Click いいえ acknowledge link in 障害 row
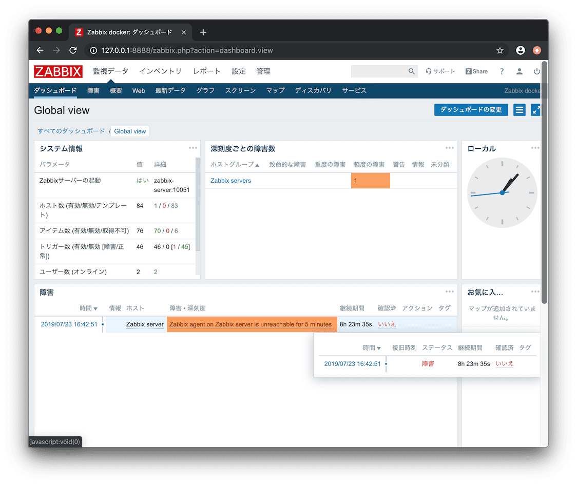 click(x=387, y=324)
